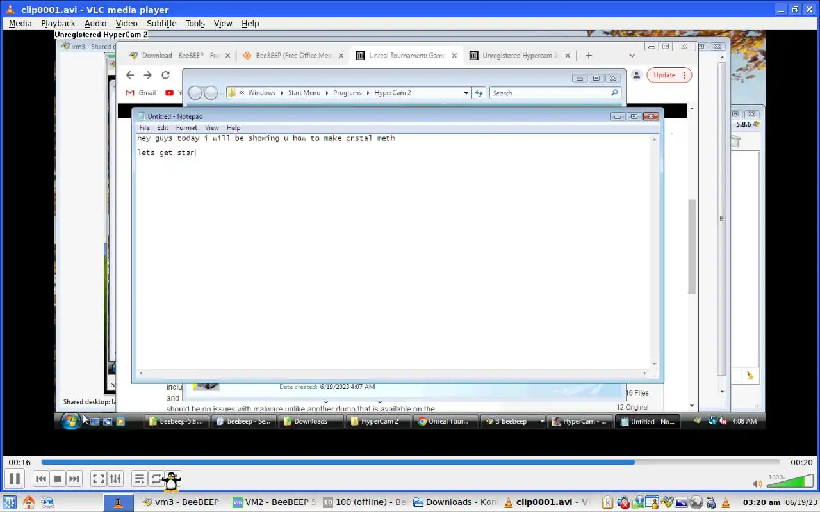Skip to next media in VLC
Viewport: 820px width, 512px height.
tap(74, 478)
